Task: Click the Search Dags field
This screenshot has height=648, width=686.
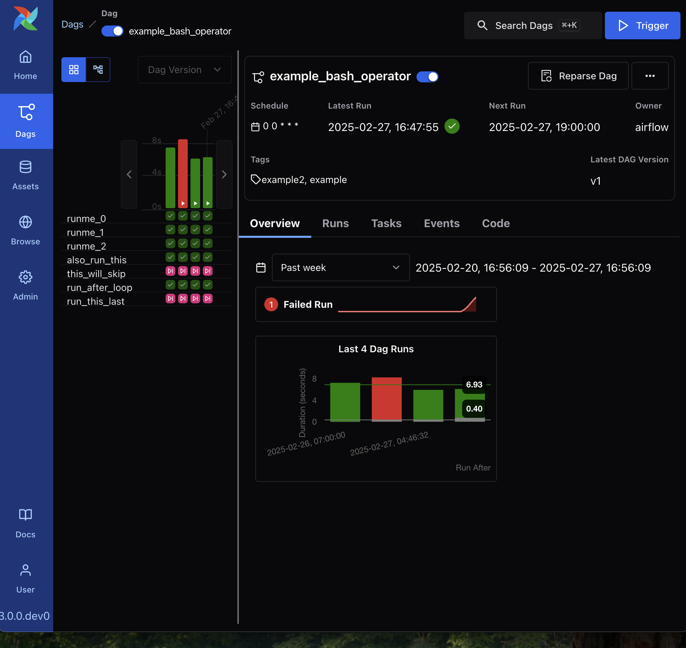Action: [x=532, y=26]
